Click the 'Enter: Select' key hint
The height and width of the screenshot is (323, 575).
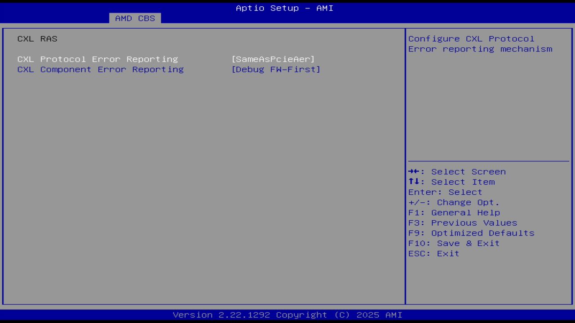[x=445, y=192]
